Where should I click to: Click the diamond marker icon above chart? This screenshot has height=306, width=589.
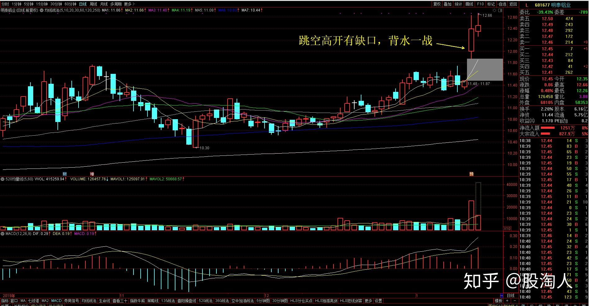(495, 10)
